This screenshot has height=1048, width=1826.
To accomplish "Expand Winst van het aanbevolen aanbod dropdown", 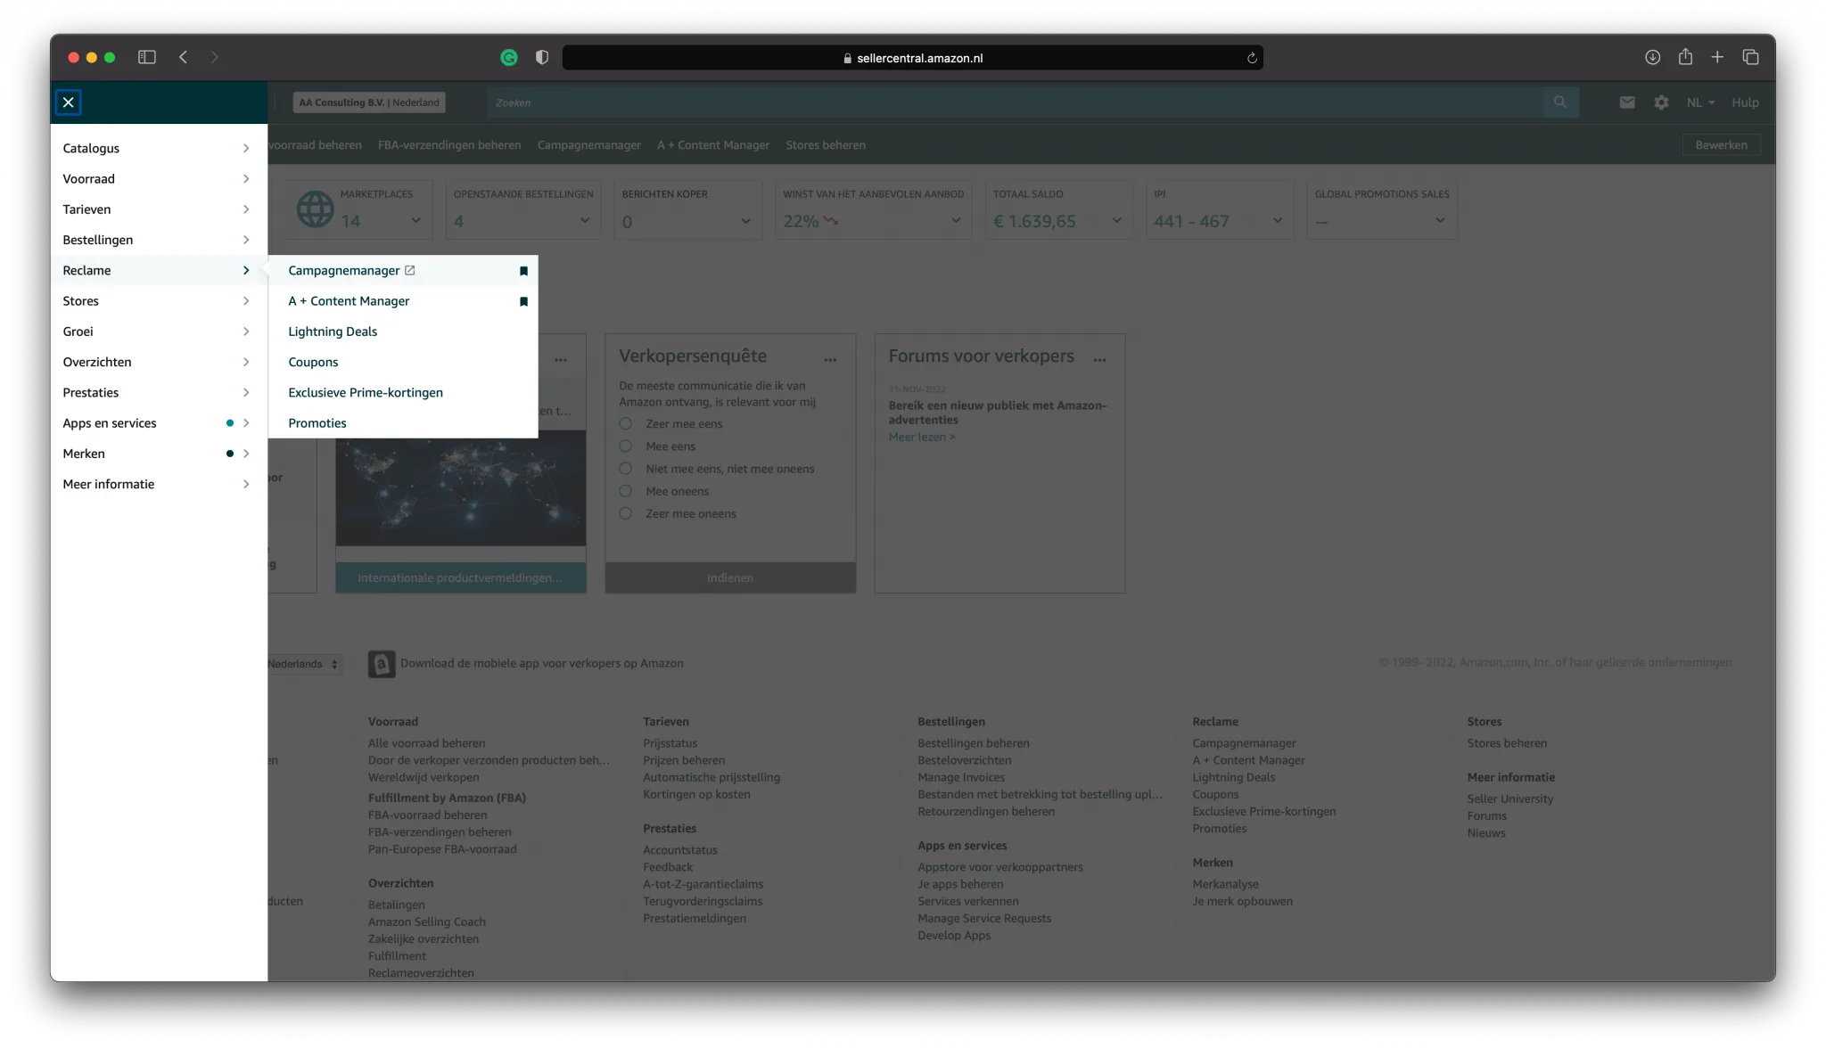I will [956, 220].
